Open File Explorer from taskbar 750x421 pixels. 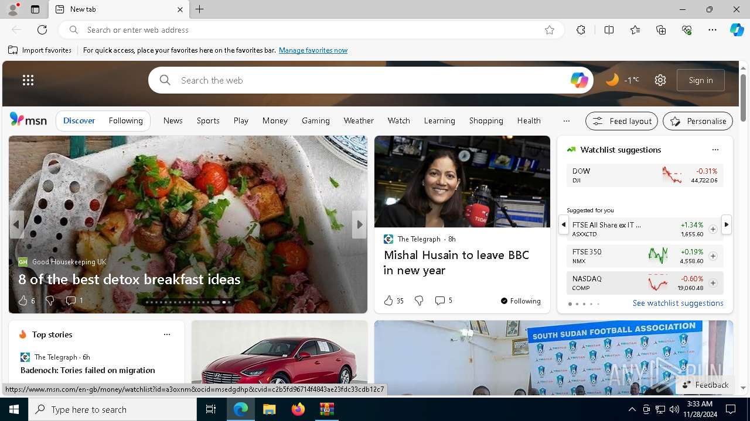(x=270, y=409)
